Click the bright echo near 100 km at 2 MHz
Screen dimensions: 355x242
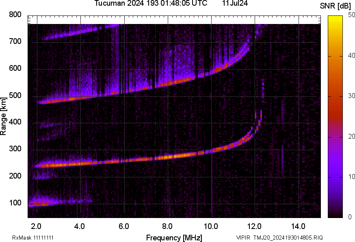pos(38,204)
